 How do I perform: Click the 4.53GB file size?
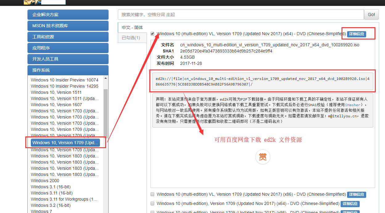tap(188, 57)
